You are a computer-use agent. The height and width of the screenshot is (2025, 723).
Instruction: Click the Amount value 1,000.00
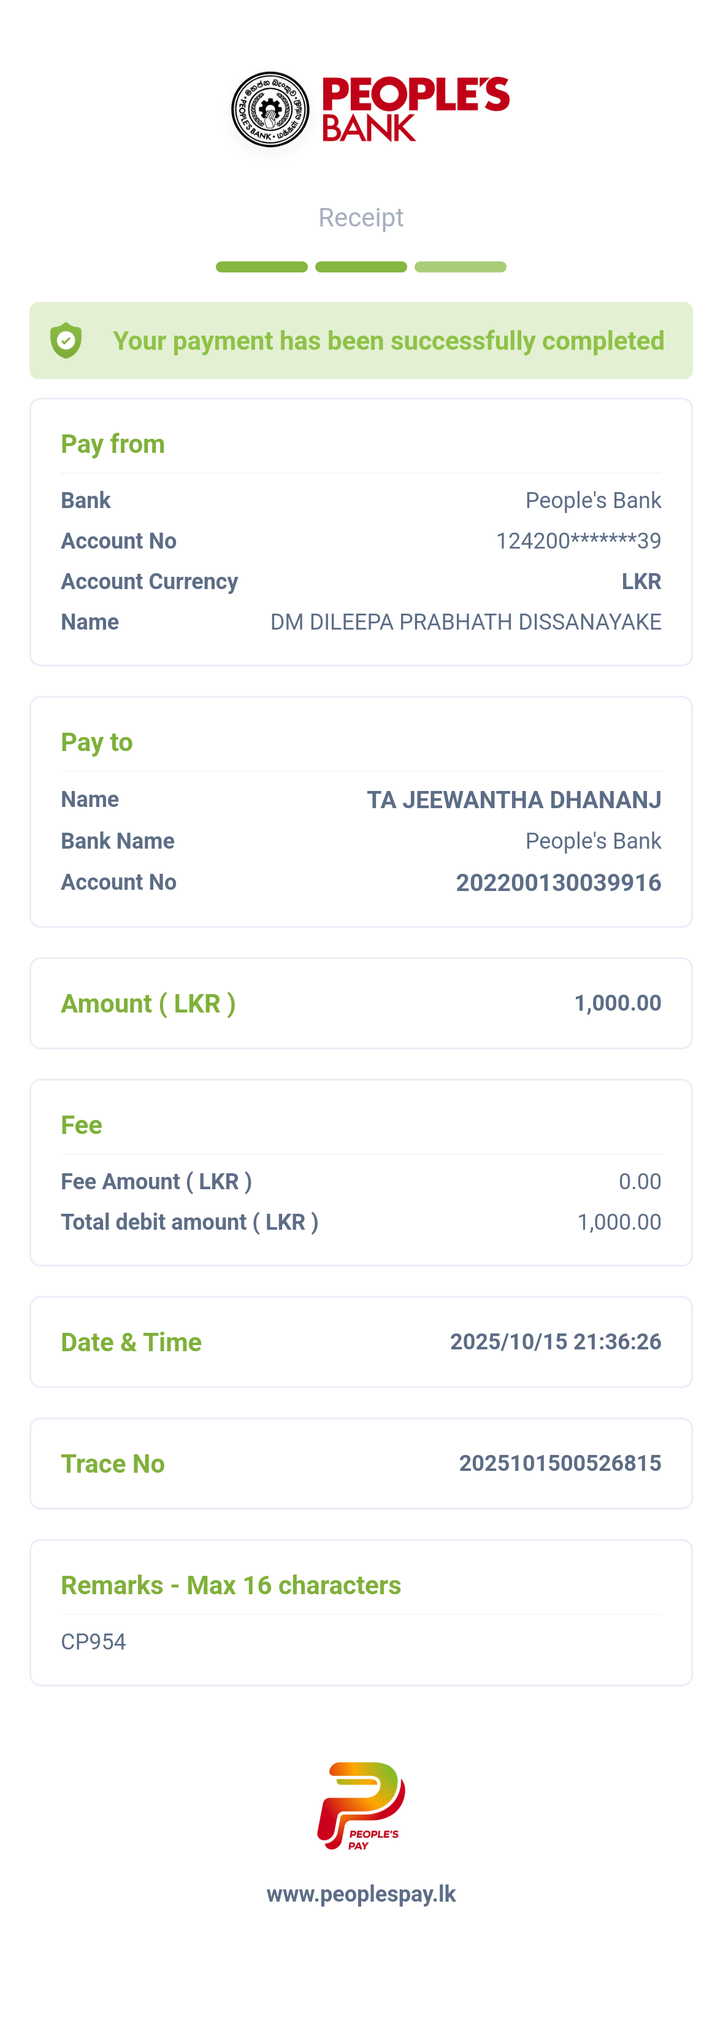point(617,1003)
